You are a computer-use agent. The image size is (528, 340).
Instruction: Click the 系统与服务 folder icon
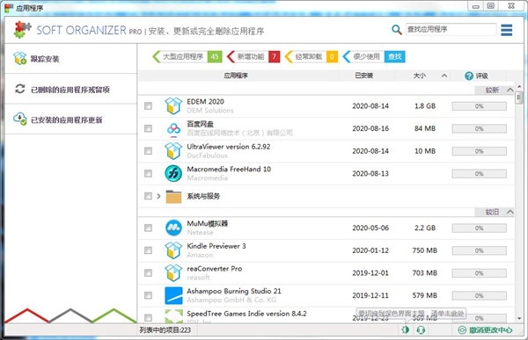click(x=173, y=197)
